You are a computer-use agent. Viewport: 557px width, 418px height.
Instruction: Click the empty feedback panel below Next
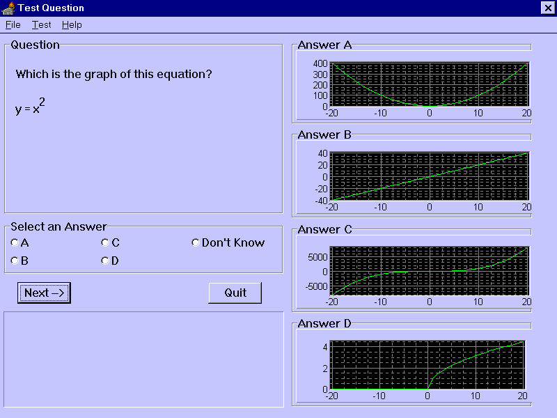pos(143,359)
